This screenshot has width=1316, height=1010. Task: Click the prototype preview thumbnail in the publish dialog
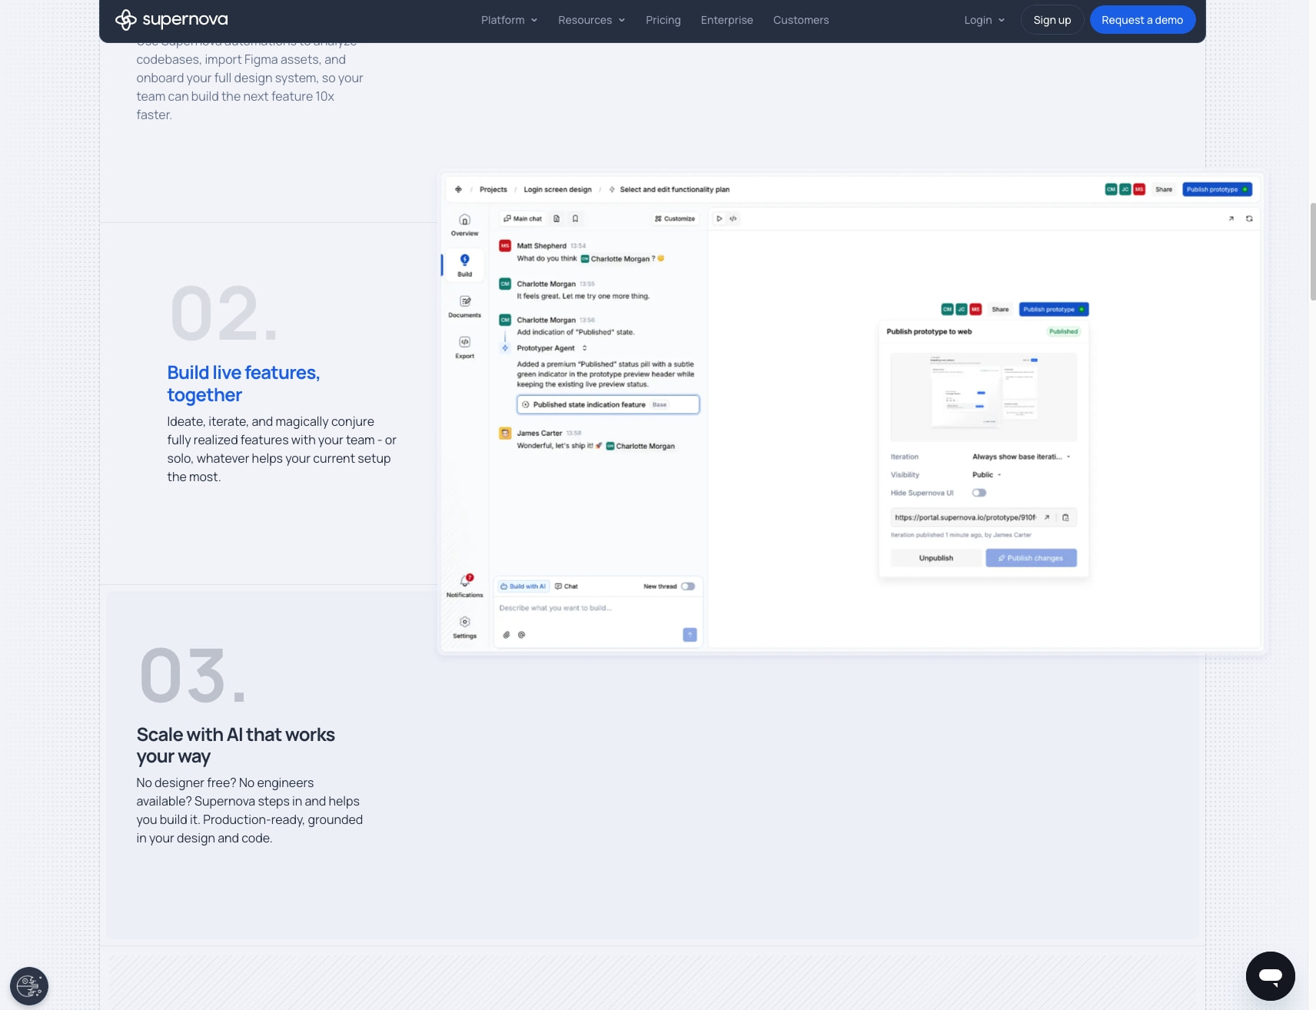coord(983,397)
